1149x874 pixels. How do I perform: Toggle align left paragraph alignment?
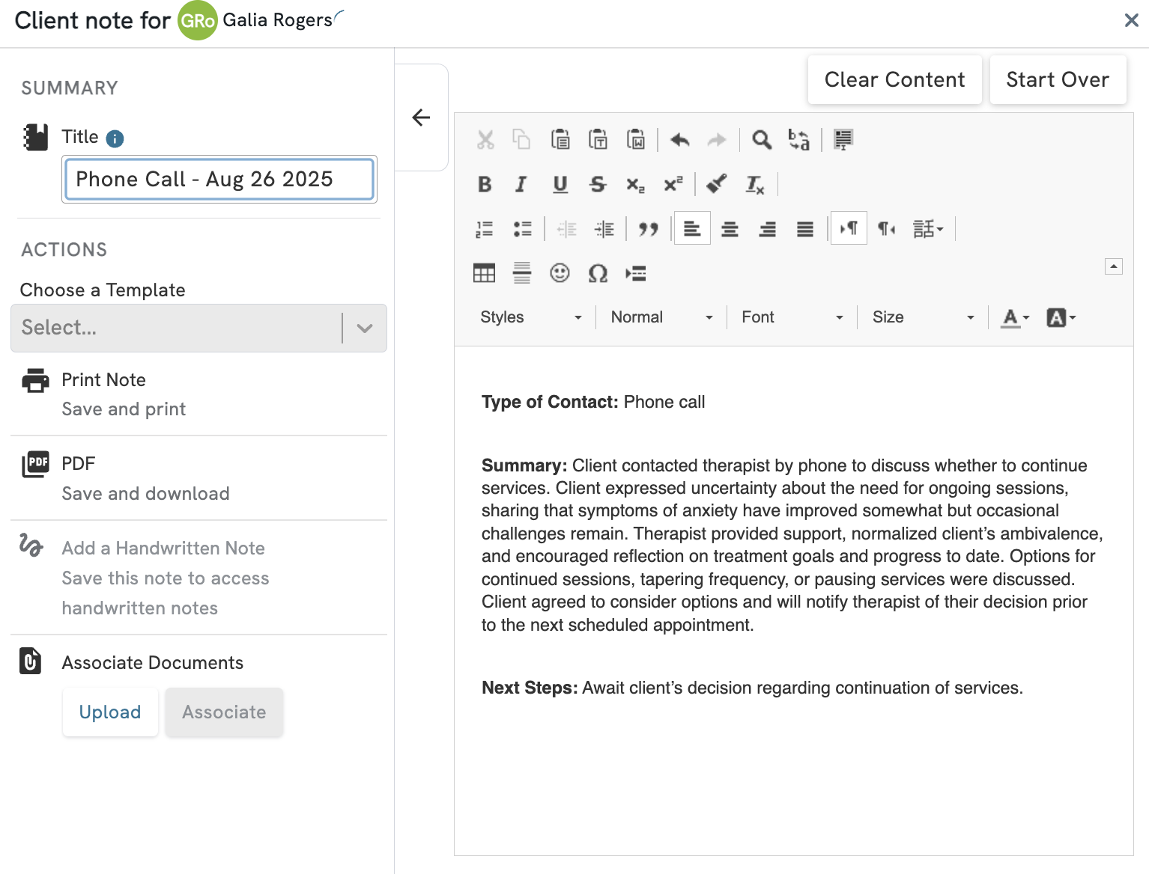692,229
